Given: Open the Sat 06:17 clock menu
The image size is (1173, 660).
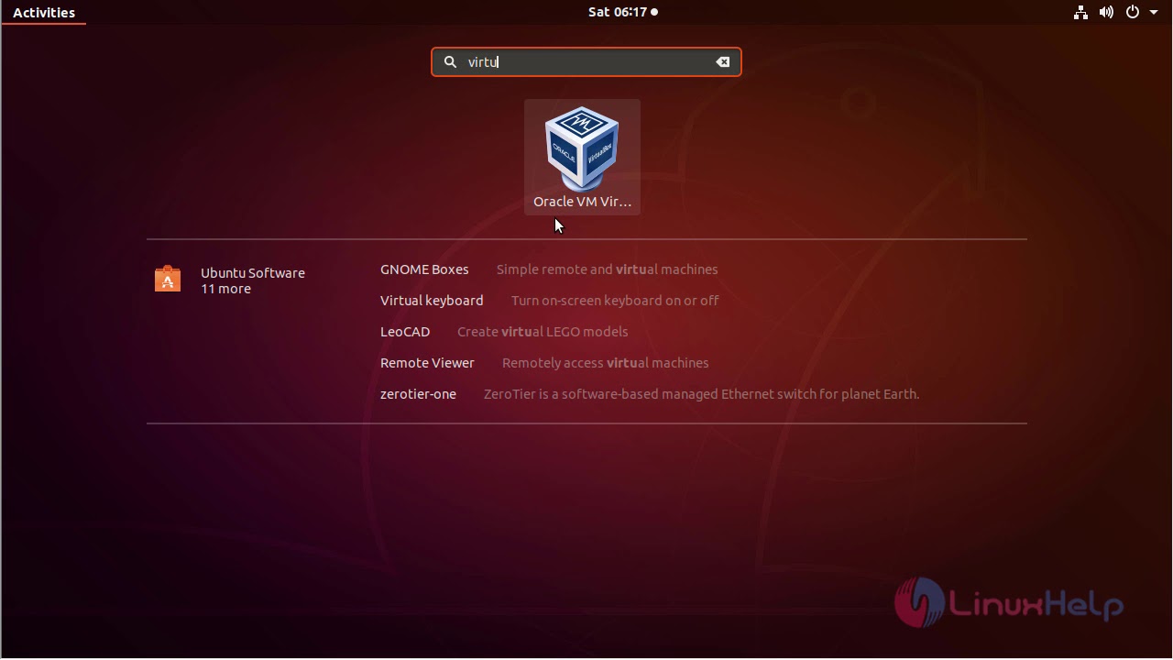Looking at the screenshot, I should 622,12.
